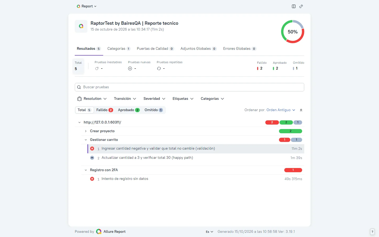This screenshot has width=379, height=237.
Task: Open the Orden Antiguo sort dropdown
Action: pyautogui.click(x=281, y=110)
